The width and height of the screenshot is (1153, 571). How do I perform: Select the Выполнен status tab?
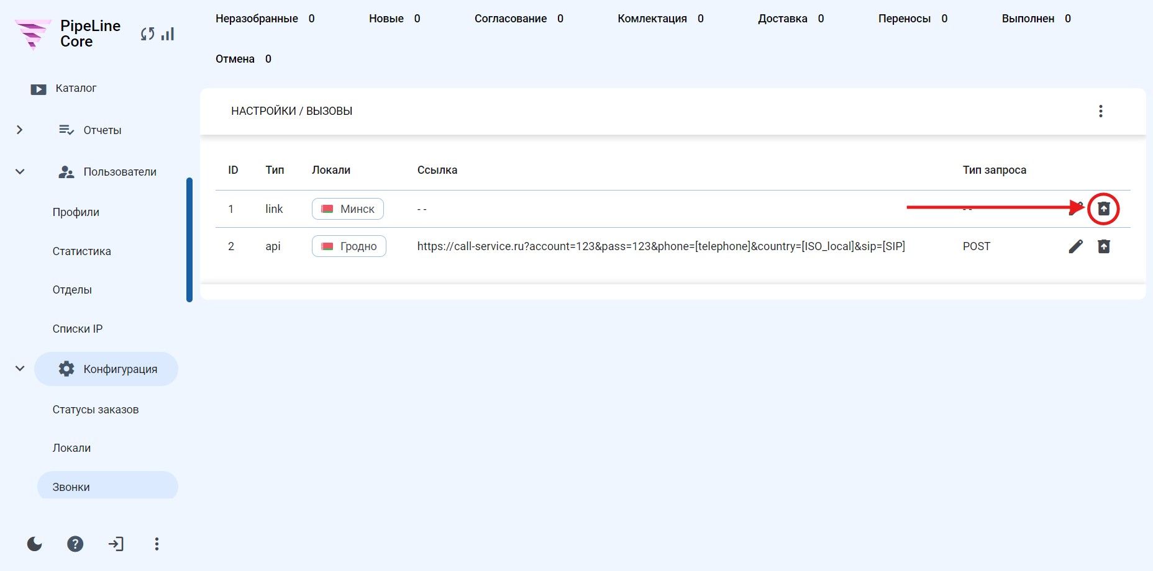coord(1036,19)
